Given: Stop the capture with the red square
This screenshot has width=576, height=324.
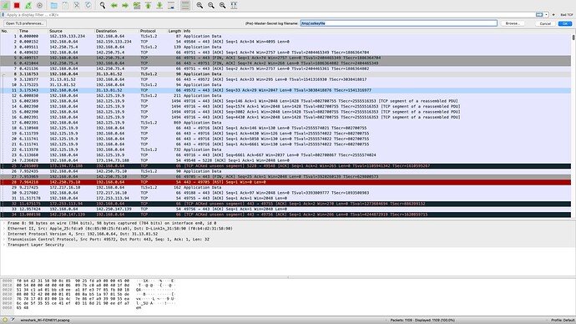Looking at the screenshot, I should [17, 5].
